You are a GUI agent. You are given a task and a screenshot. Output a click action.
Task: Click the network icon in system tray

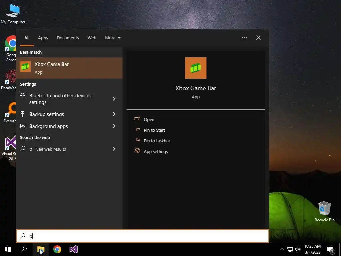290,249
